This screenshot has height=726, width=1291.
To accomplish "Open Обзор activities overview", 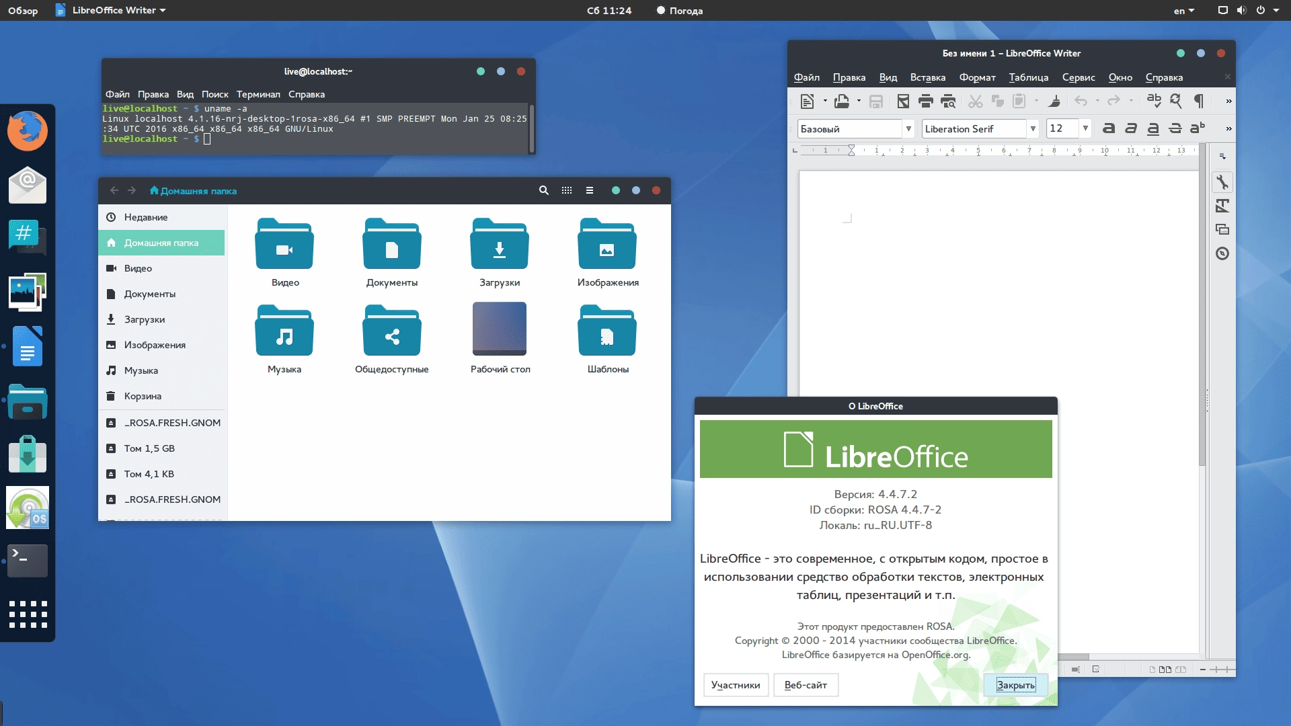I will (23, 10).
